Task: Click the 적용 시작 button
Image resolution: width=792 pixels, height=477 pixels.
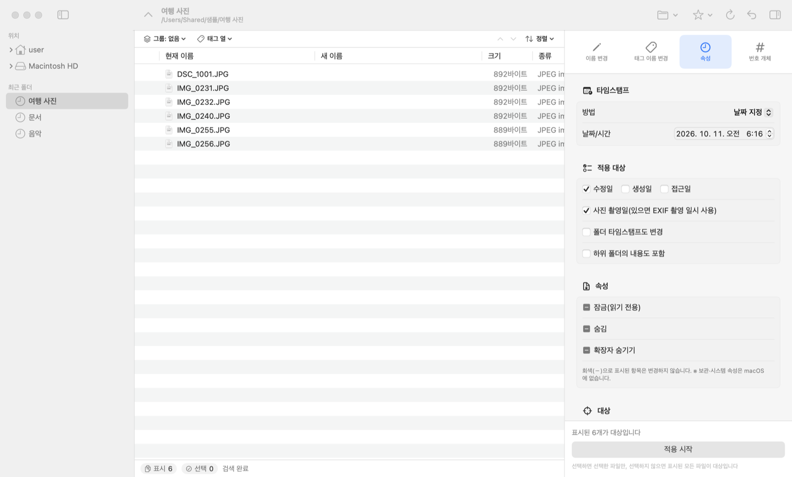Action: [678, 449]
